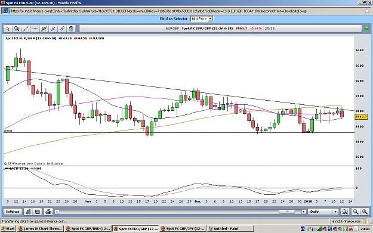Image resolution: width=373 pixels, height=233 pixels.
Task: Click the Nov date axis label
Action: click(x=88, y=201)
